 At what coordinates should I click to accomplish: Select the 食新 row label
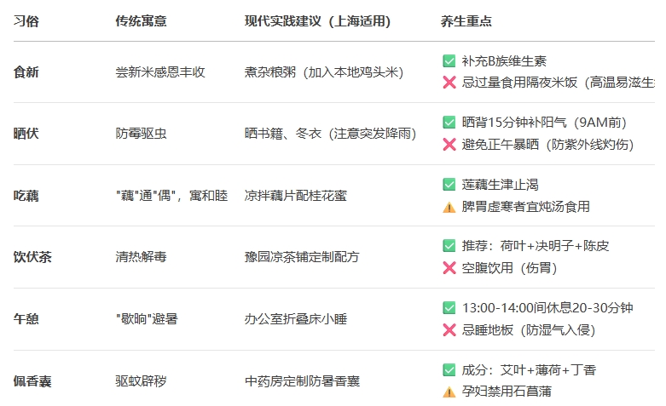[x=26, y=72]
